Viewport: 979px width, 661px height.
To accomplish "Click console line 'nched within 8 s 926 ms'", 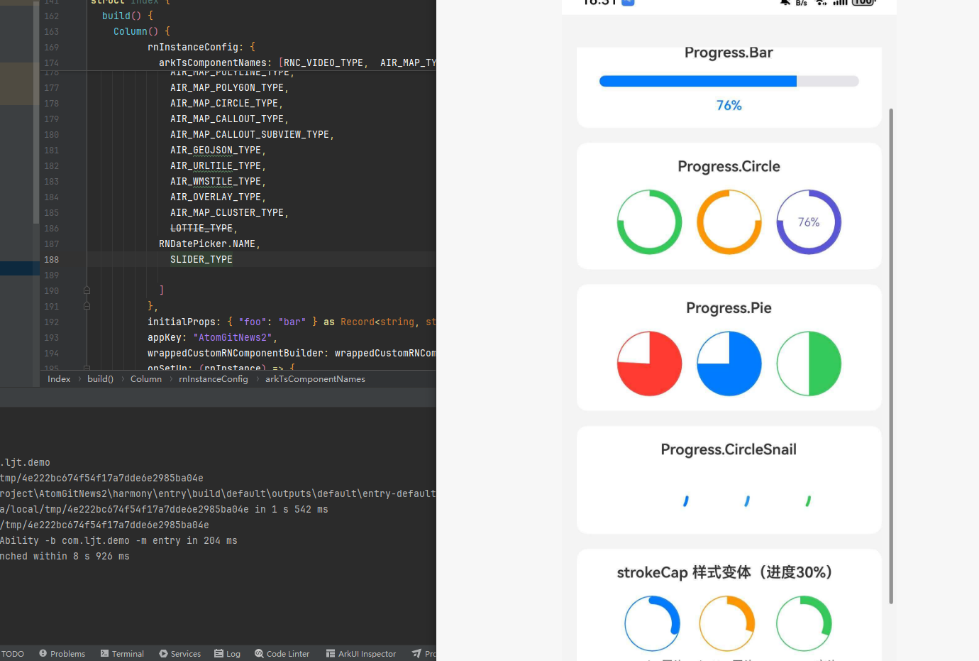I will [65, 556].
